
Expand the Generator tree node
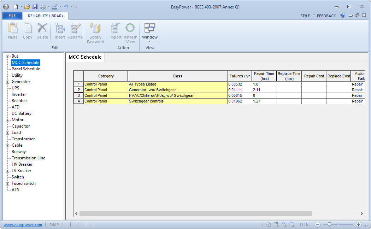click(8, 82)
